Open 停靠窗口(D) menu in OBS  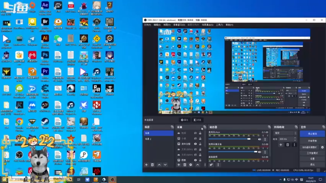click(179, 25)
